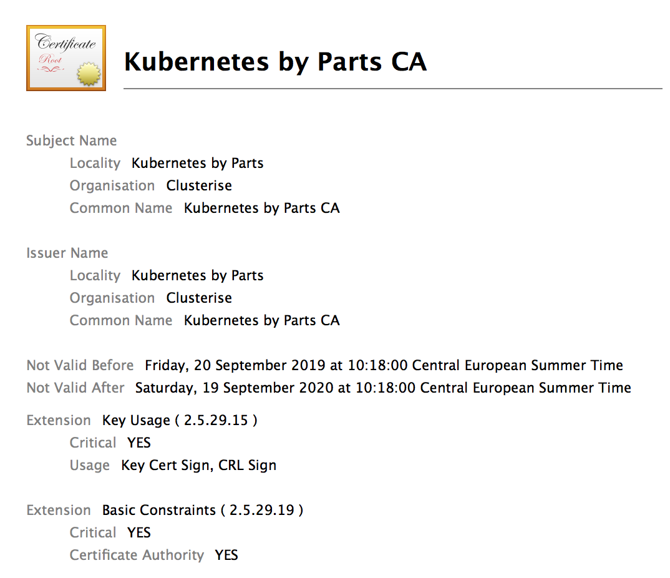
Task: Select the Subject Name section heading
Action: [x=71, y=140]
